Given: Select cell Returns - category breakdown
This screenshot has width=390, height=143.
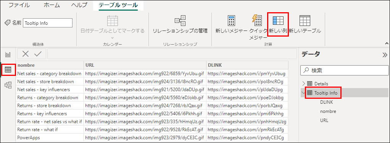Looking at the screenshot, I should (x=50, y=98).
